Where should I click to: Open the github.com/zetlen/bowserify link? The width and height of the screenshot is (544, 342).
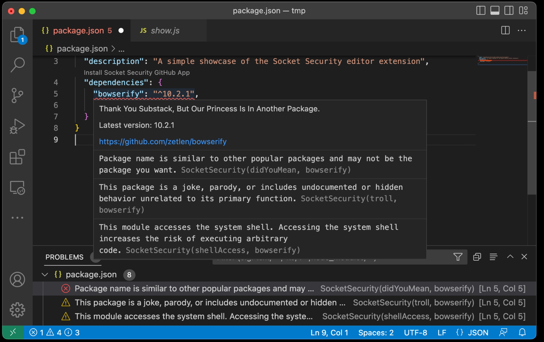(163, 141)
